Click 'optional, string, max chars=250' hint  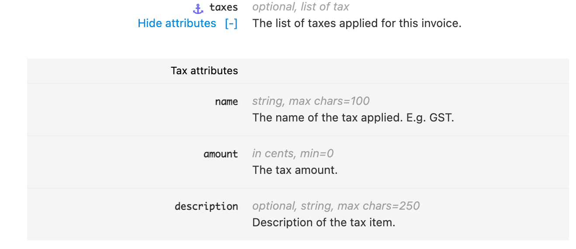point(336,206)
